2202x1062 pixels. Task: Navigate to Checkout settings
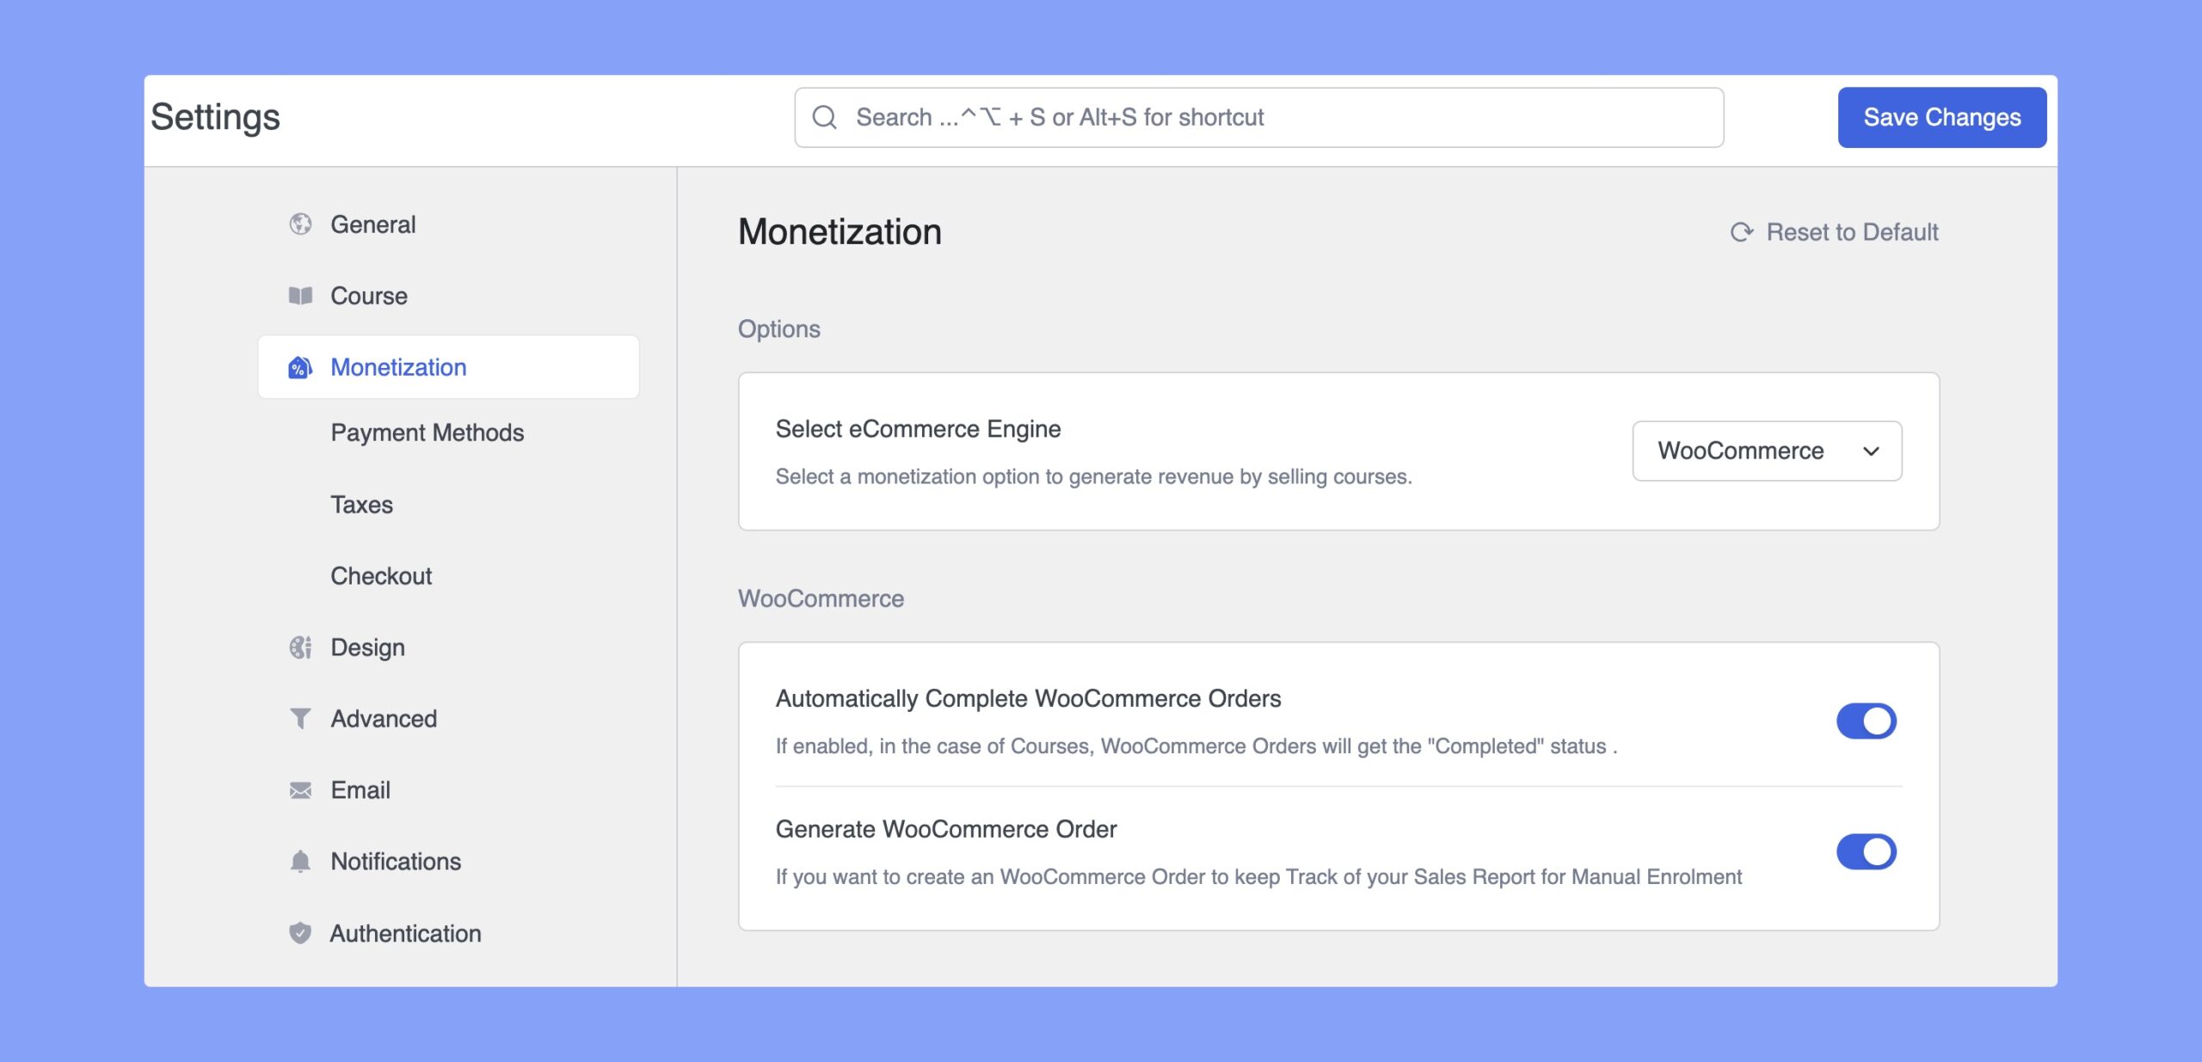pyautogui.click(x=380, y=574)
